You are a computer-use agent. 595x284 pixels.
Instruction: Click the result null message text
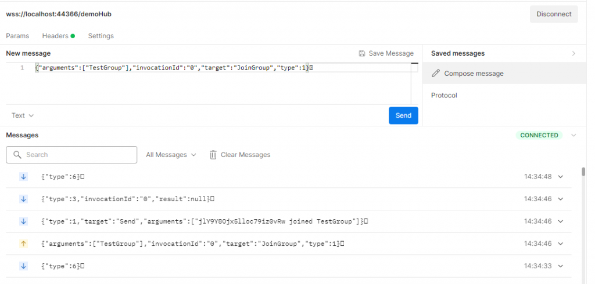click(128, 199)
